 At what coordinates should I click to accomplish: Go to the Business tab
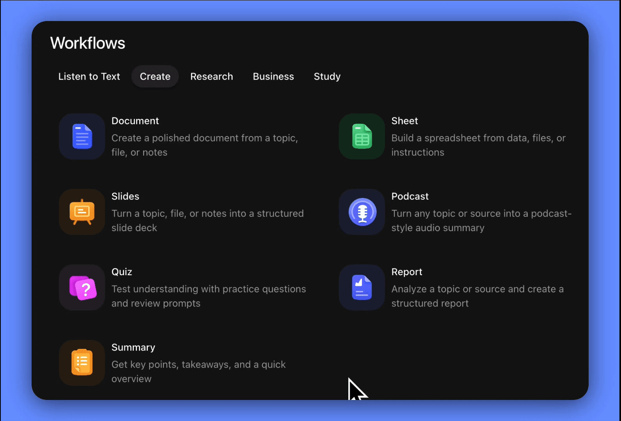click(273, 76)
